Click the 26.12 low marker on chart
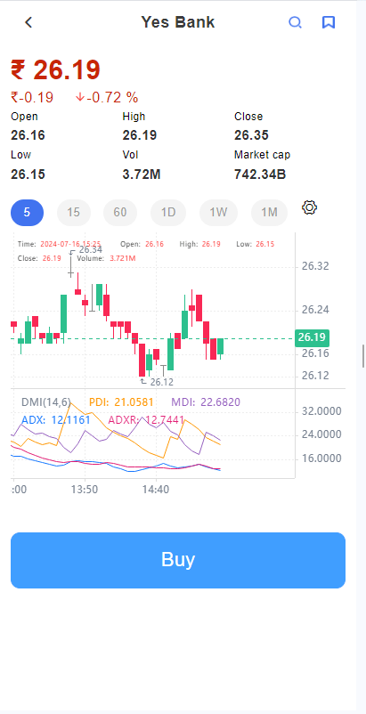The width and height of the screenshot is (366, 714). point(161,382)
